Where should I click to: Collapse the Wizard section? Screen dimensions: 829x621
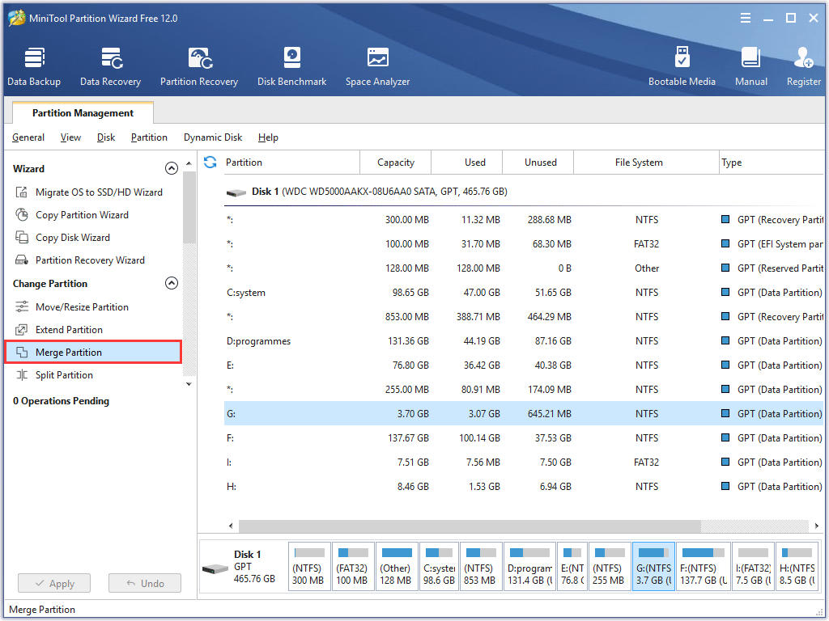click(172, 168)
